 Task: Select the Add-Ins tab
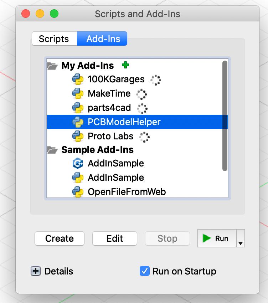coord(102,38)
